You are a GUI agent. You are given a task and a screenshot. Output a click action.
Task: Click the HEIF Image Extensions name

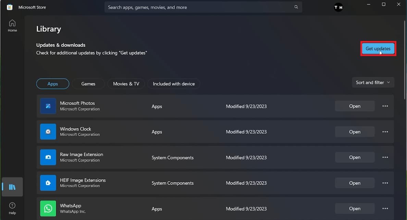click(83, 180)
